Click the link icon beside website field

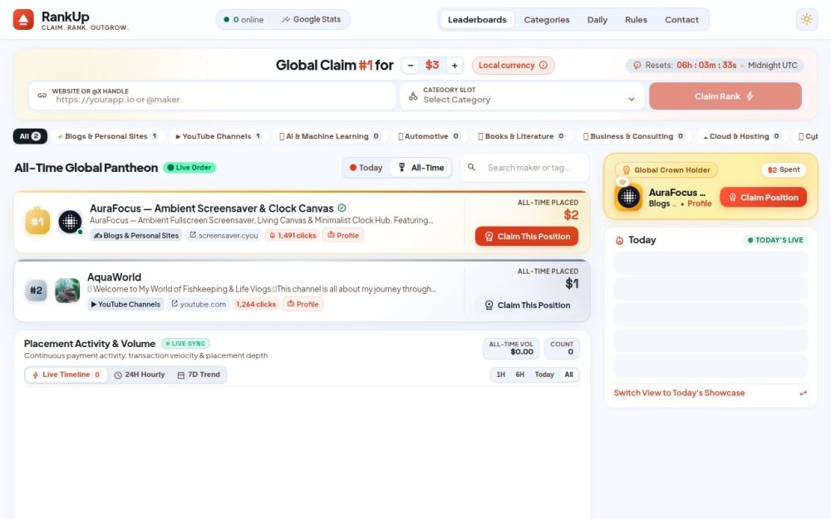coord(42,95)
